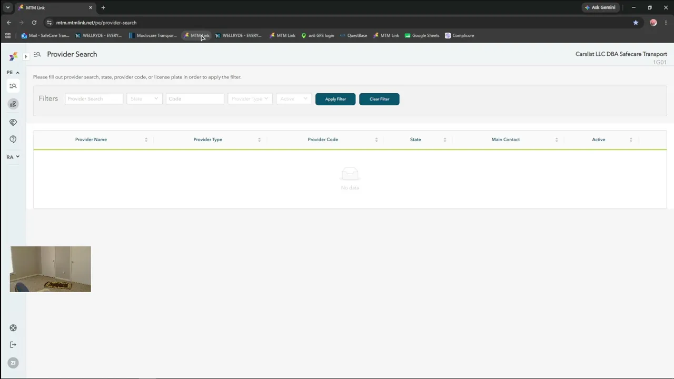Sort by Active column

coord(631,139)
